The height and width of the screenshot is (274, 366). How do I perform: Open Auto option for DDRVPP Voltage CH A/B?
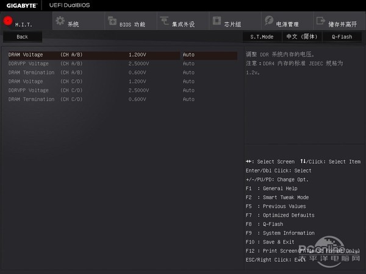188,63
